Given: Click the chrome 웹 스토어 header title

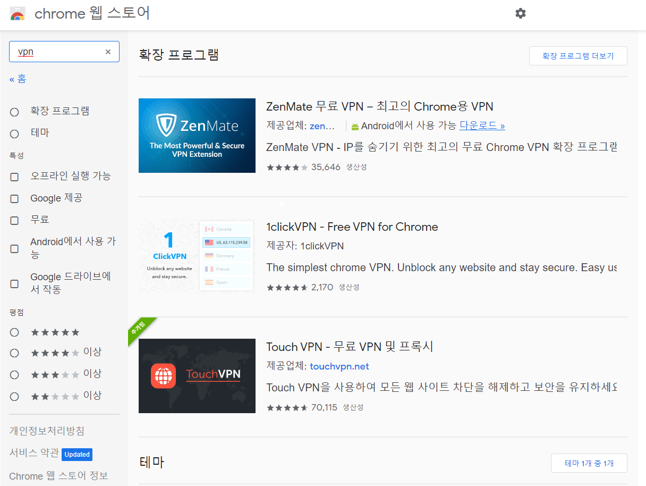Looking at the screenshot, I should pyautogui.click(x=92, y=14).
